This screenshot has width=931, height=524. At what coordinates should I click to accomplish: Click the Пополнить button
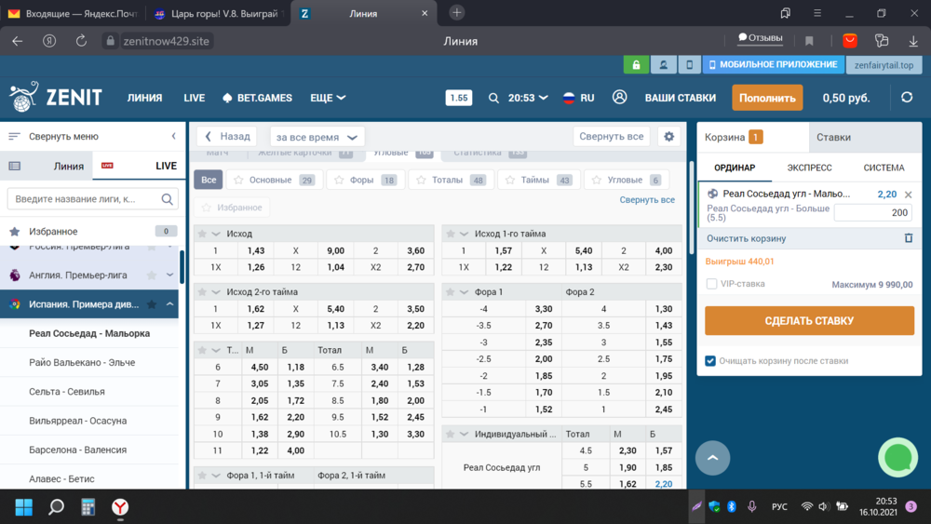pos(767,98)
